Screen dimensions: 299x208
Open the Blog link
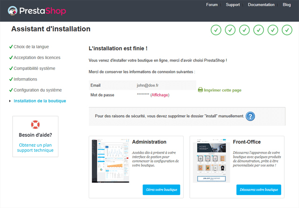(286, 5)
